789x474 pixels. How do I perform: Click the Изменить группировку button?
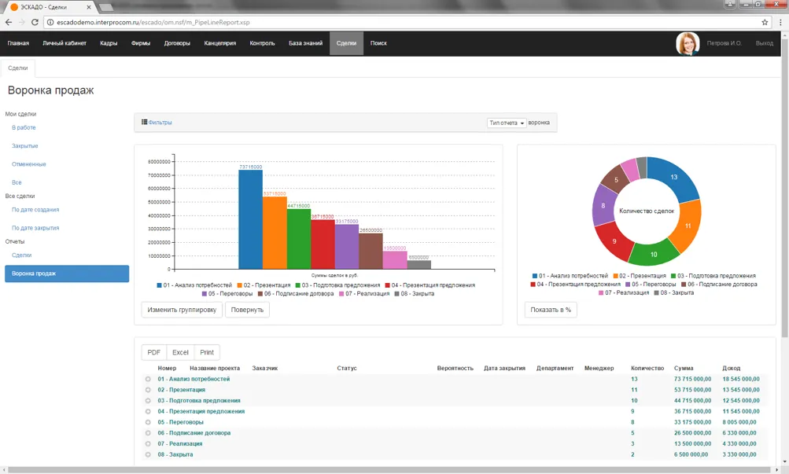[182, 310]
